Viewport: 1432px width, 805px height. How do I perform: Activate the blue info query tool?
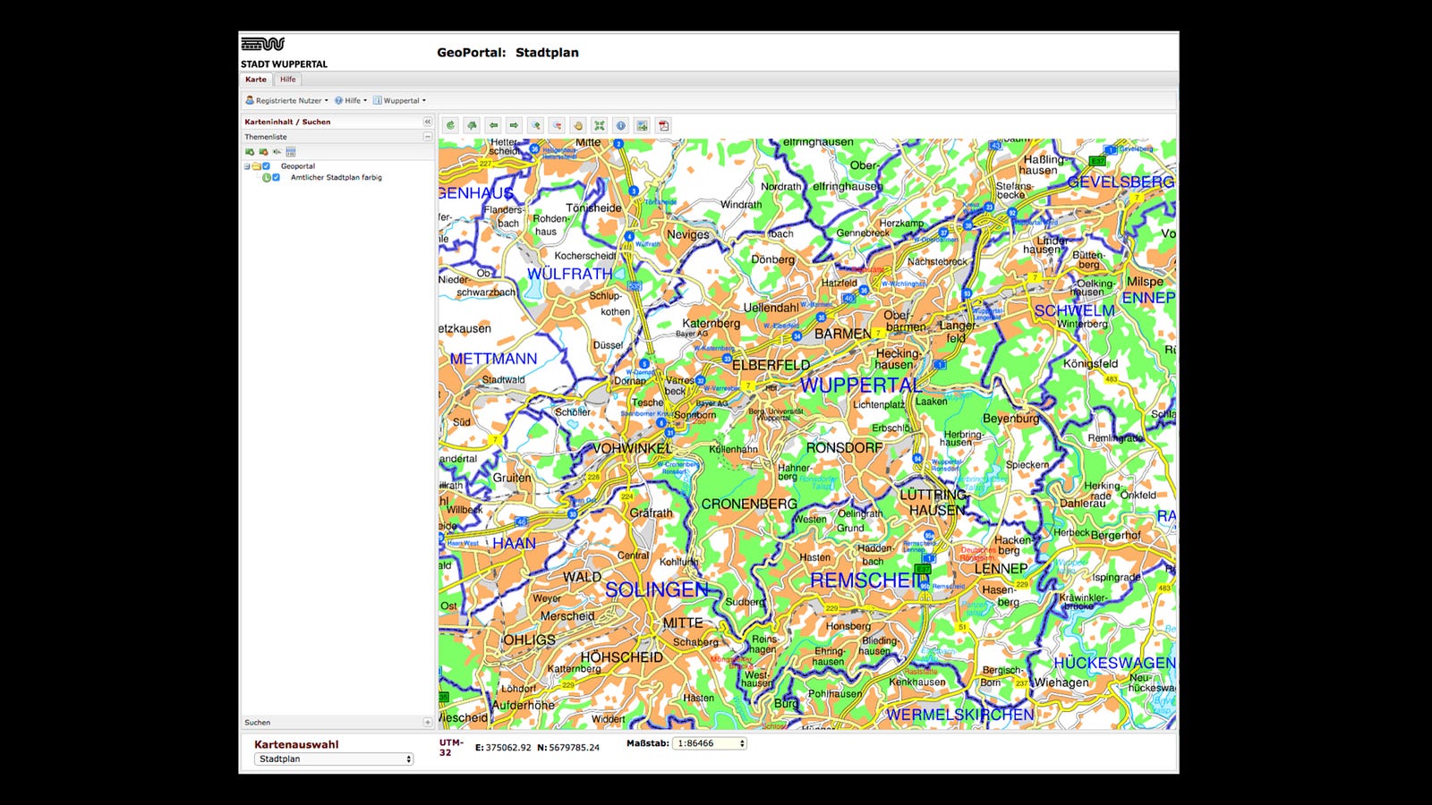pos(620,125)
